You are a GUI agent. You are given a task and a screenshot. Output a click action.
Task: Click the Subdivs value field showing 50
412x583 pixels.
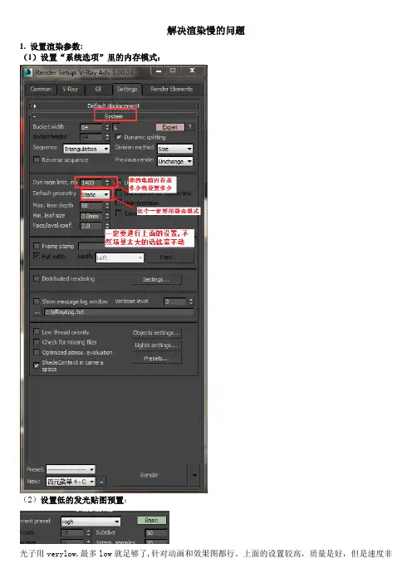pos(156,533)
